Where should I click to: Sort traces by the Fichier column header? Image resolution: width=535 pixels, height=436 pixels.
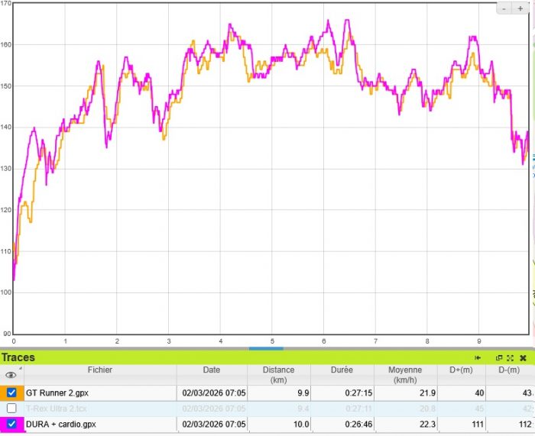click(99, 370)
